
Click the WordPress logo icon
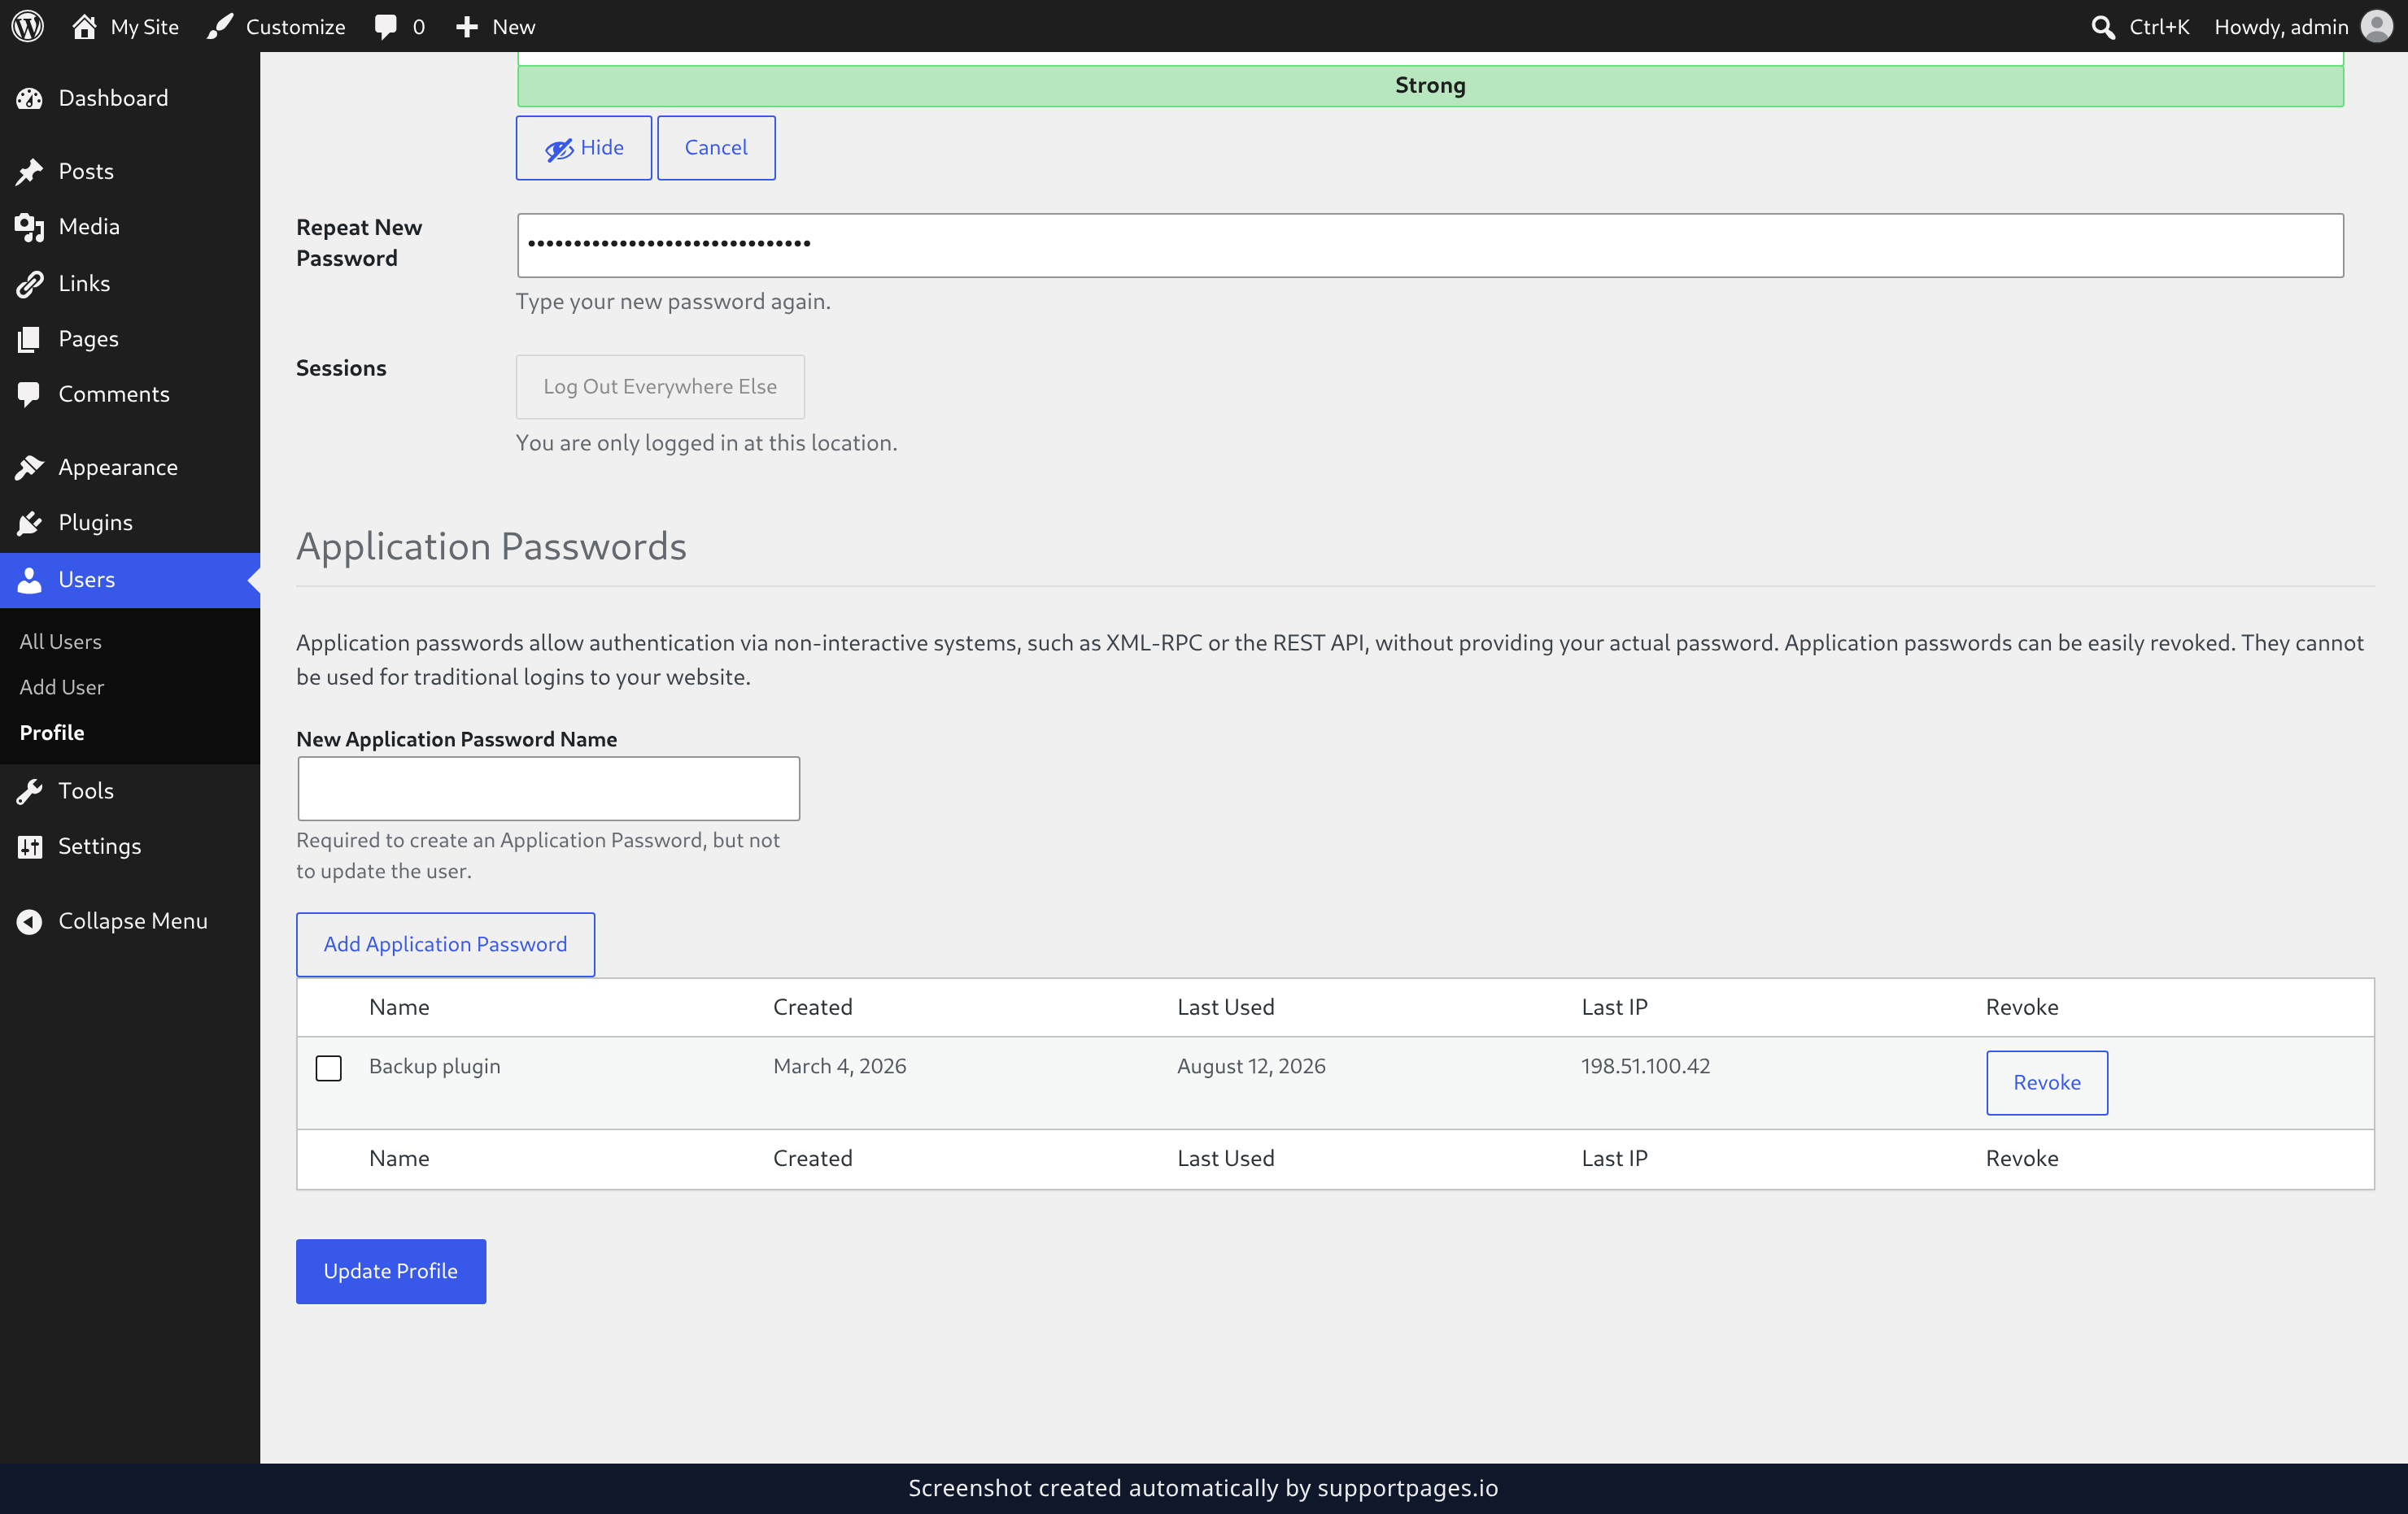pyautogui.click(x=28, y=26)
